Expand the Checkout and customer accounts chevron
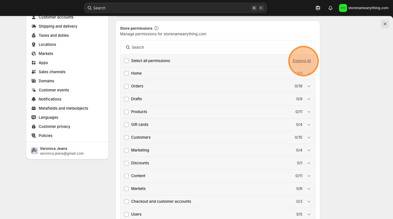393x219 pixels. 309,202
